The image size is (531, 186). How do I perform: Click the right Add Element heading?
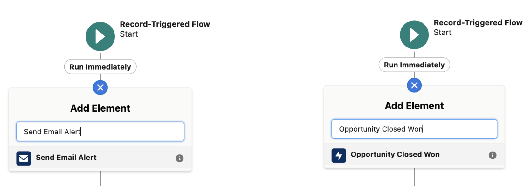414,105
